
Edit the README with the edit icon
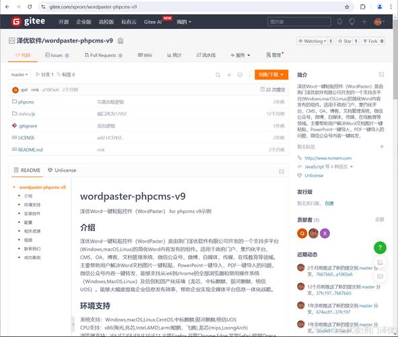pyautogui.click(x=281, y=171)
